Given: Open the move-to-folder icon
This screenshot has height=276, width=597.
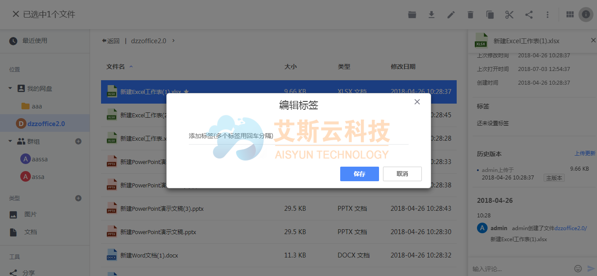Looking at the screenshot, I should point(412,15).
